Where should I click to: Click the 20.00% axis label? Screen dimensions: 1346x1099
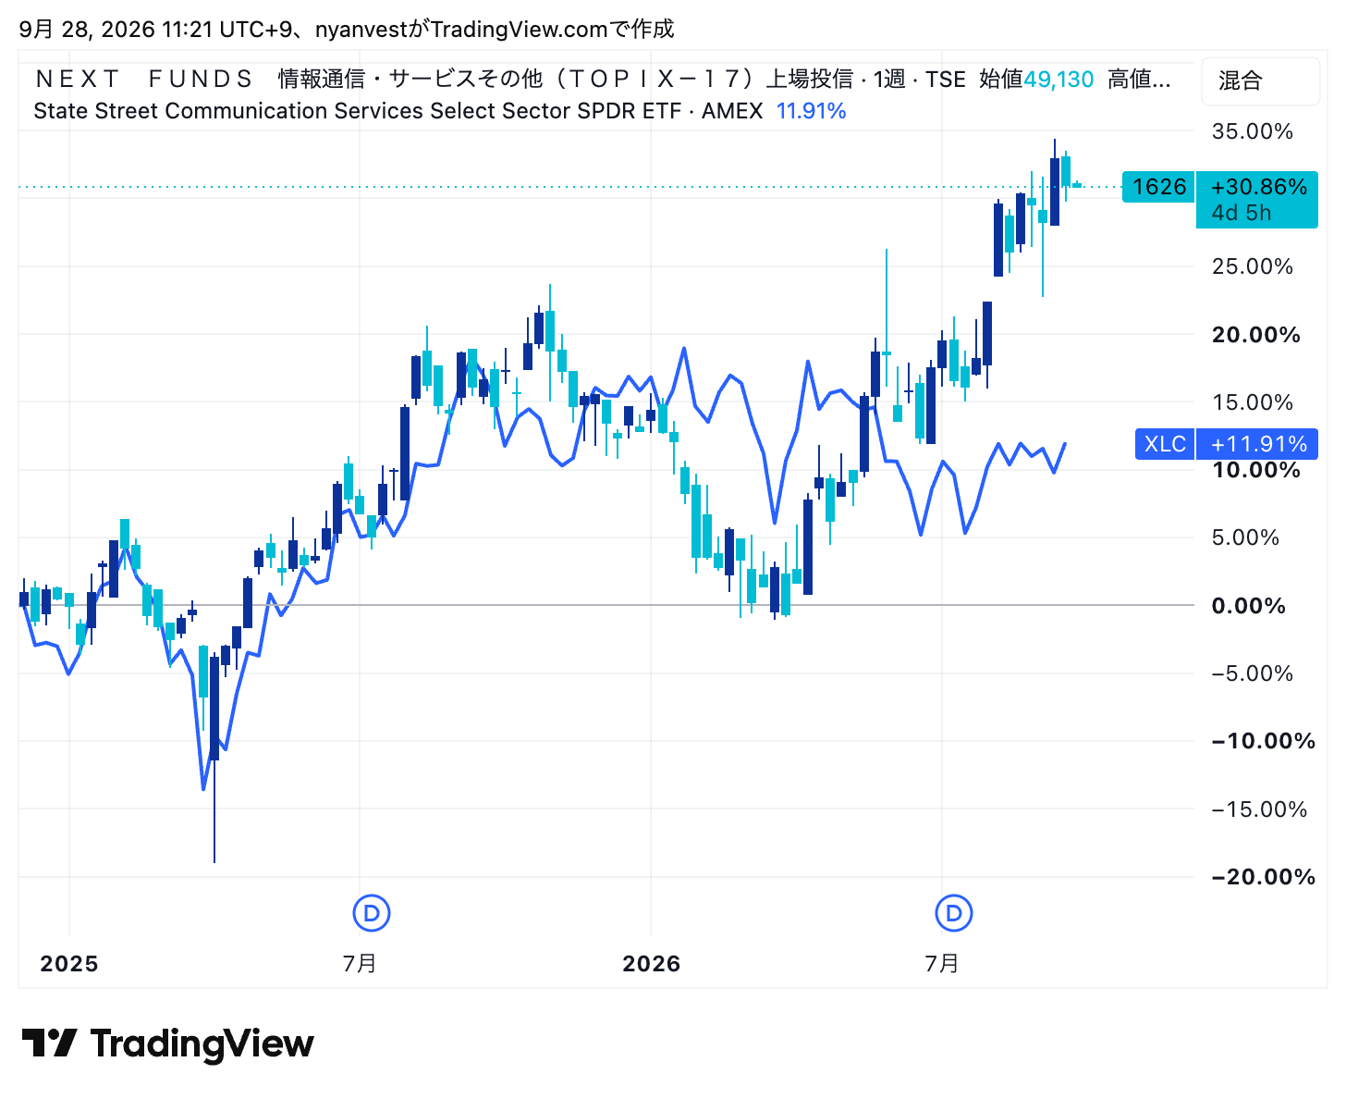point(1255,335)
